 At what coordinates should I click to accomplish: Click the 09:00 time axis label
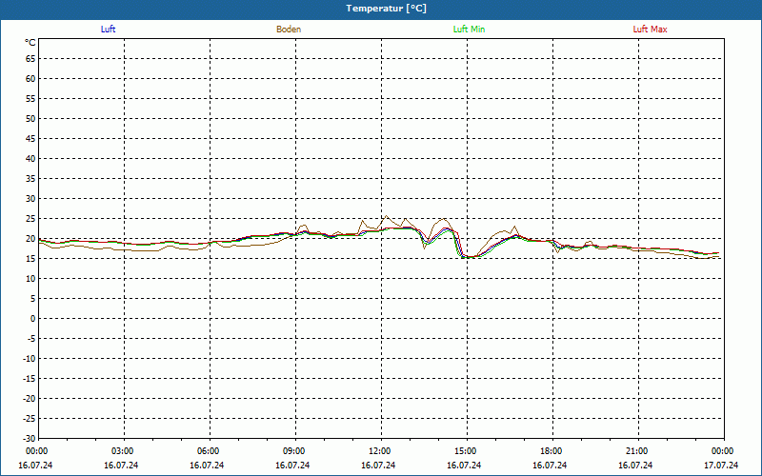[x=293, y=451]
